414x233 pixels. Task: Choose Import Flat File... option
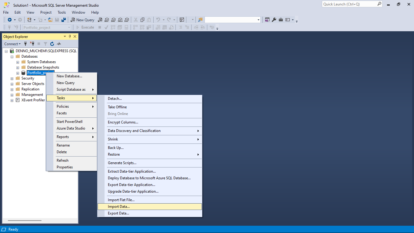click(x=150, y=200)
